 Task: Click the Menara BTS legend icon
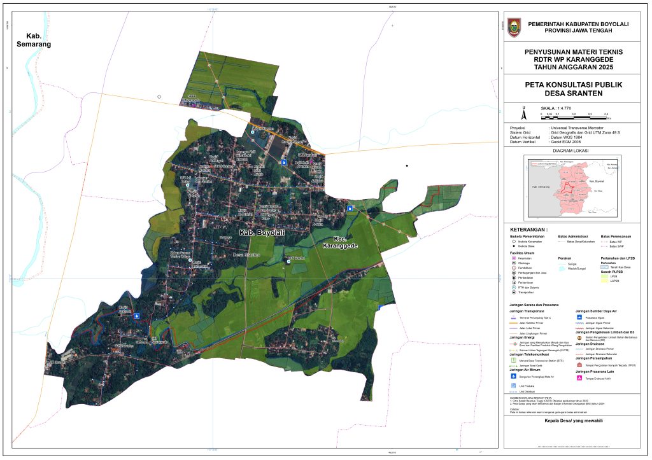514,361
